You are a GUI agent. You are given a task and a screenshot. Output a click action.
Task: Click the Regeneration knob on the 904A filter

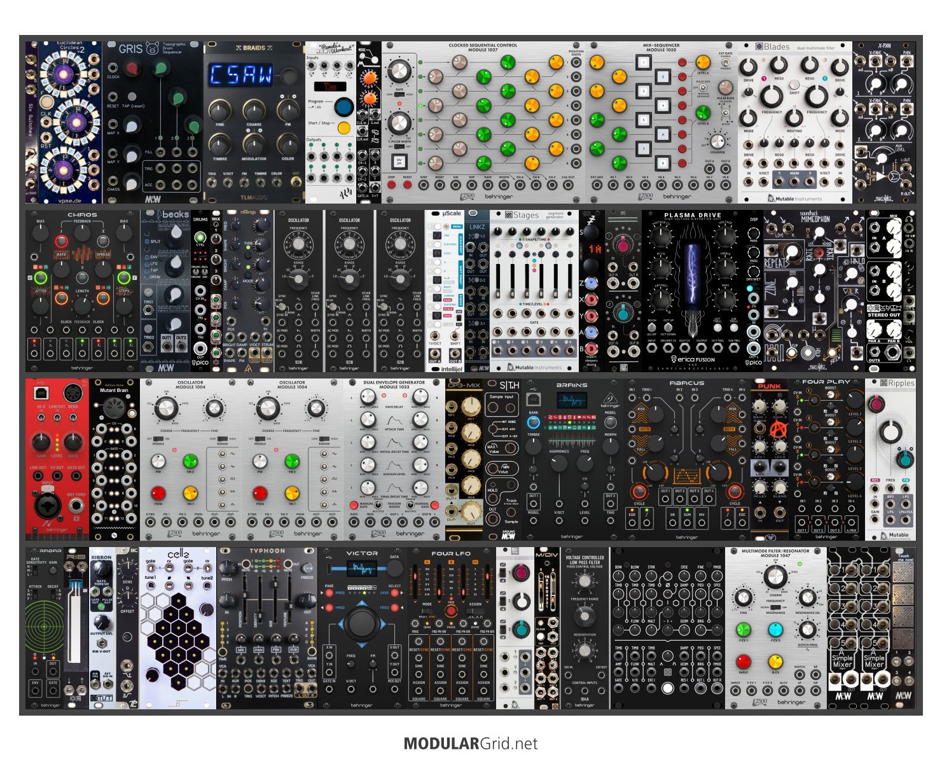coord(583,651)
